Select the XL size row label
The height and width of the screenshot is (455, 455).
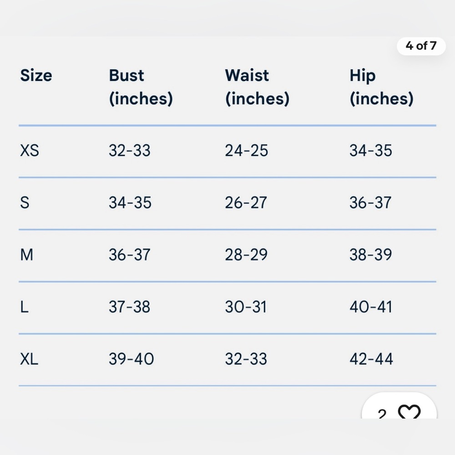pyautogui.click(x=29, y=359)
